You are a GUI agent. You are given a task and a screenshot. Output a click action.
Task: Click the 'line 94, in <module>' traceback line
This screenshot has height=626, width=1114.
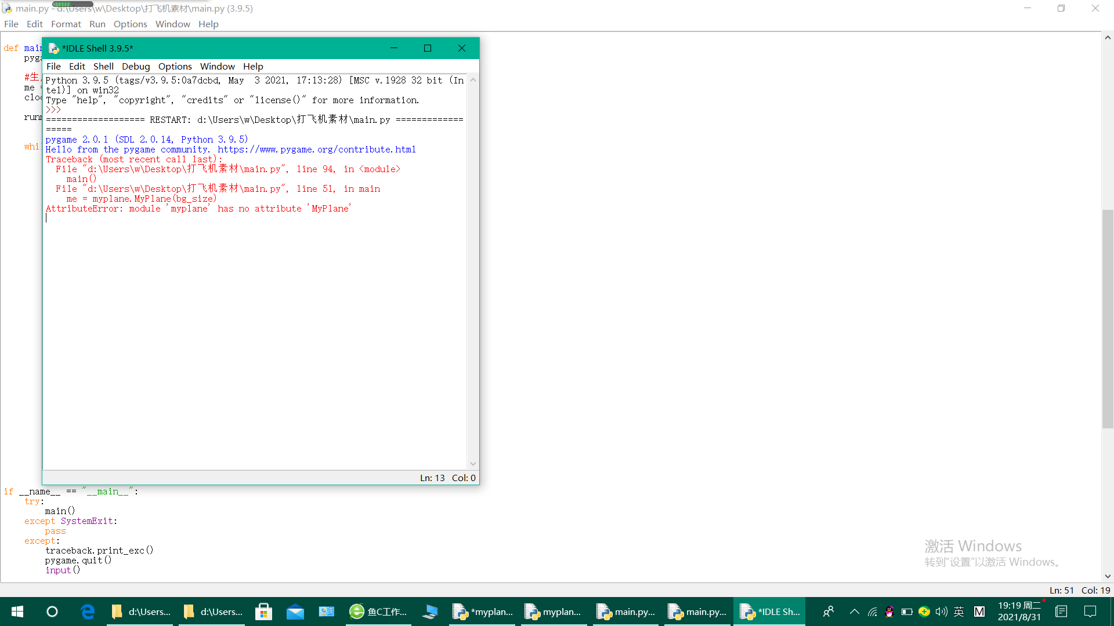tap(228, 169)
